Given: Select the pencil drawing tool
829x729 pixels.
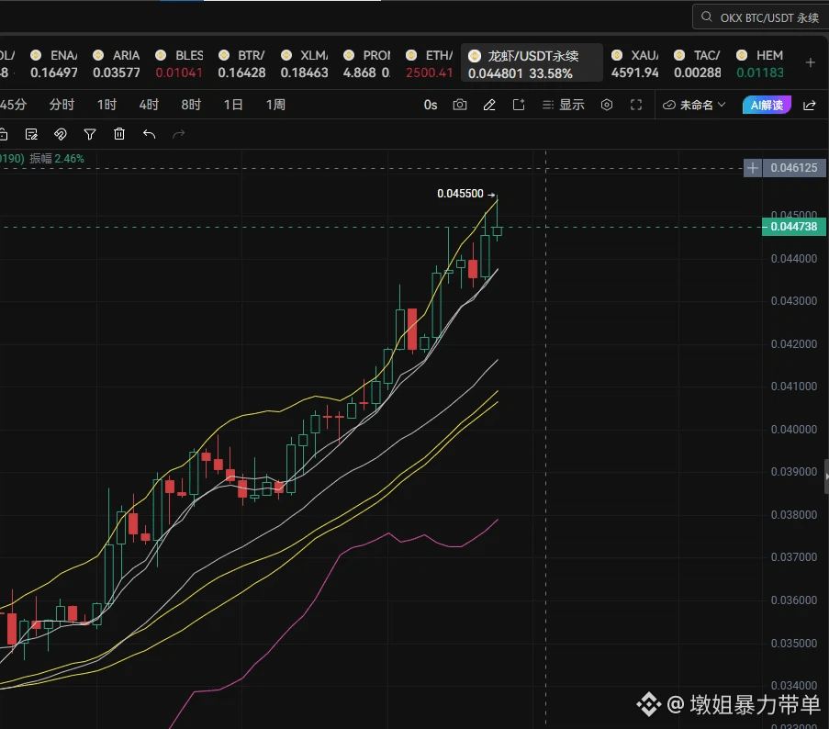Looking at the screenshot, I should point(489,105).
